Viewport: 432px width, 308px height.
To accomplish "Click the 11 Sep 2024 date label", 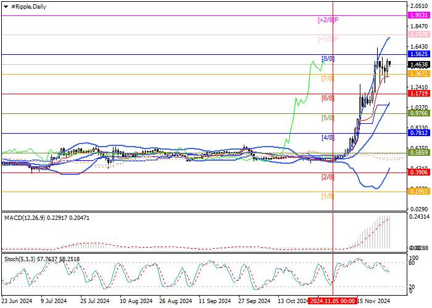I will click(x=215, y=301).
